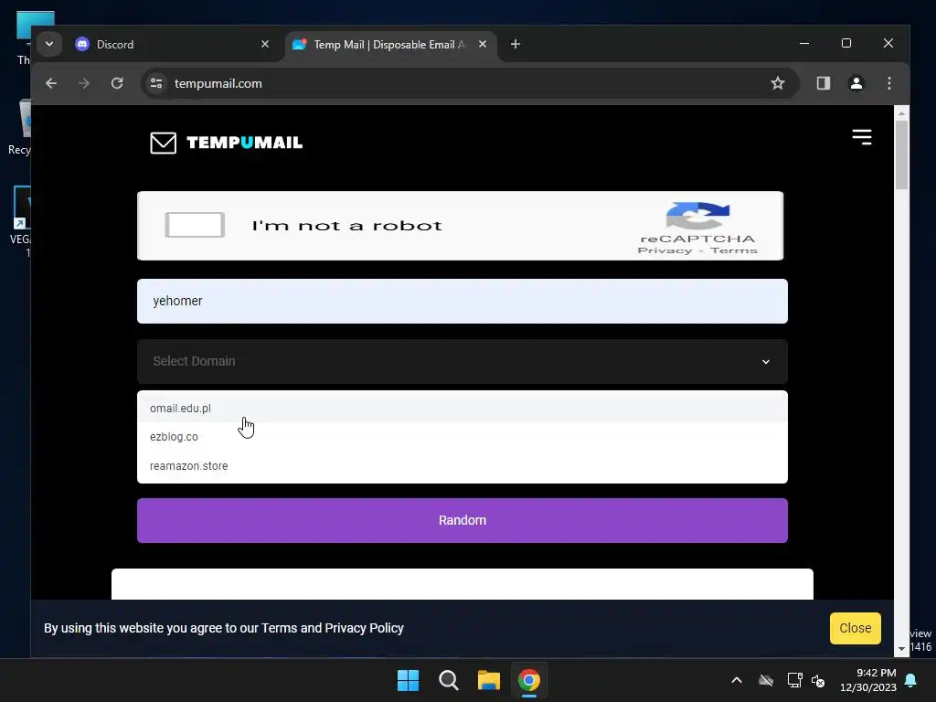Viewport: 936px width, 702px height.
Task: Toggle the Chrome side panel
Action: pos(824,83)
